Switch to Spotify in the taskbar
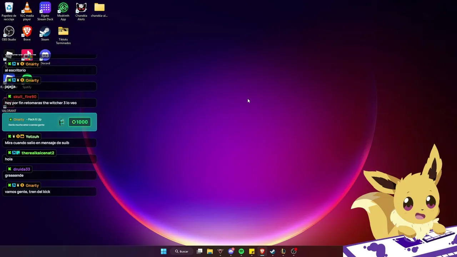The image size is (457, 257). (x=241, y=251)
